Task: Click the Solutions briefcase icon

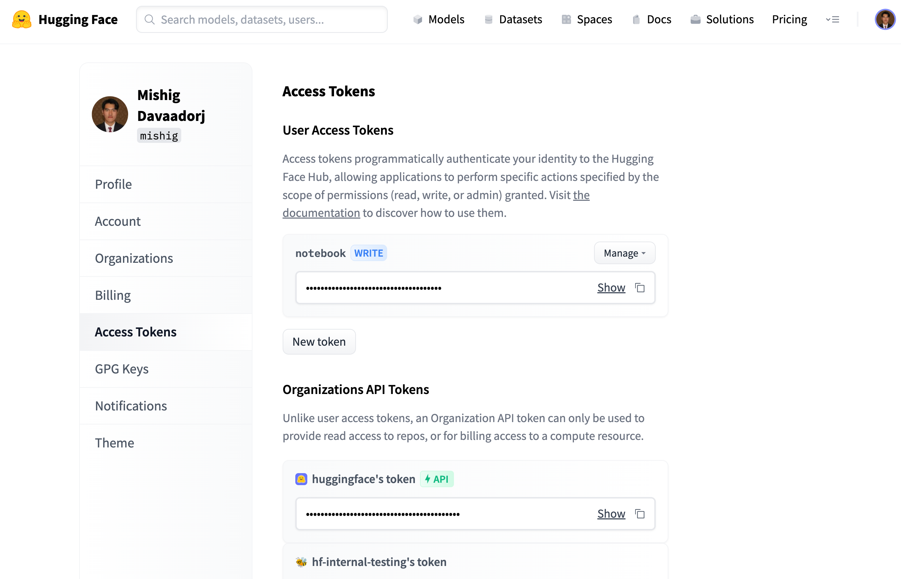Action: 695,20
